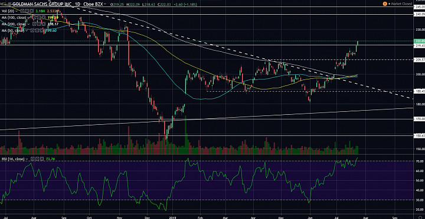425x219 pixels.
Task: Toggle visibility of MA (200, close)
Action: [34, 24]
